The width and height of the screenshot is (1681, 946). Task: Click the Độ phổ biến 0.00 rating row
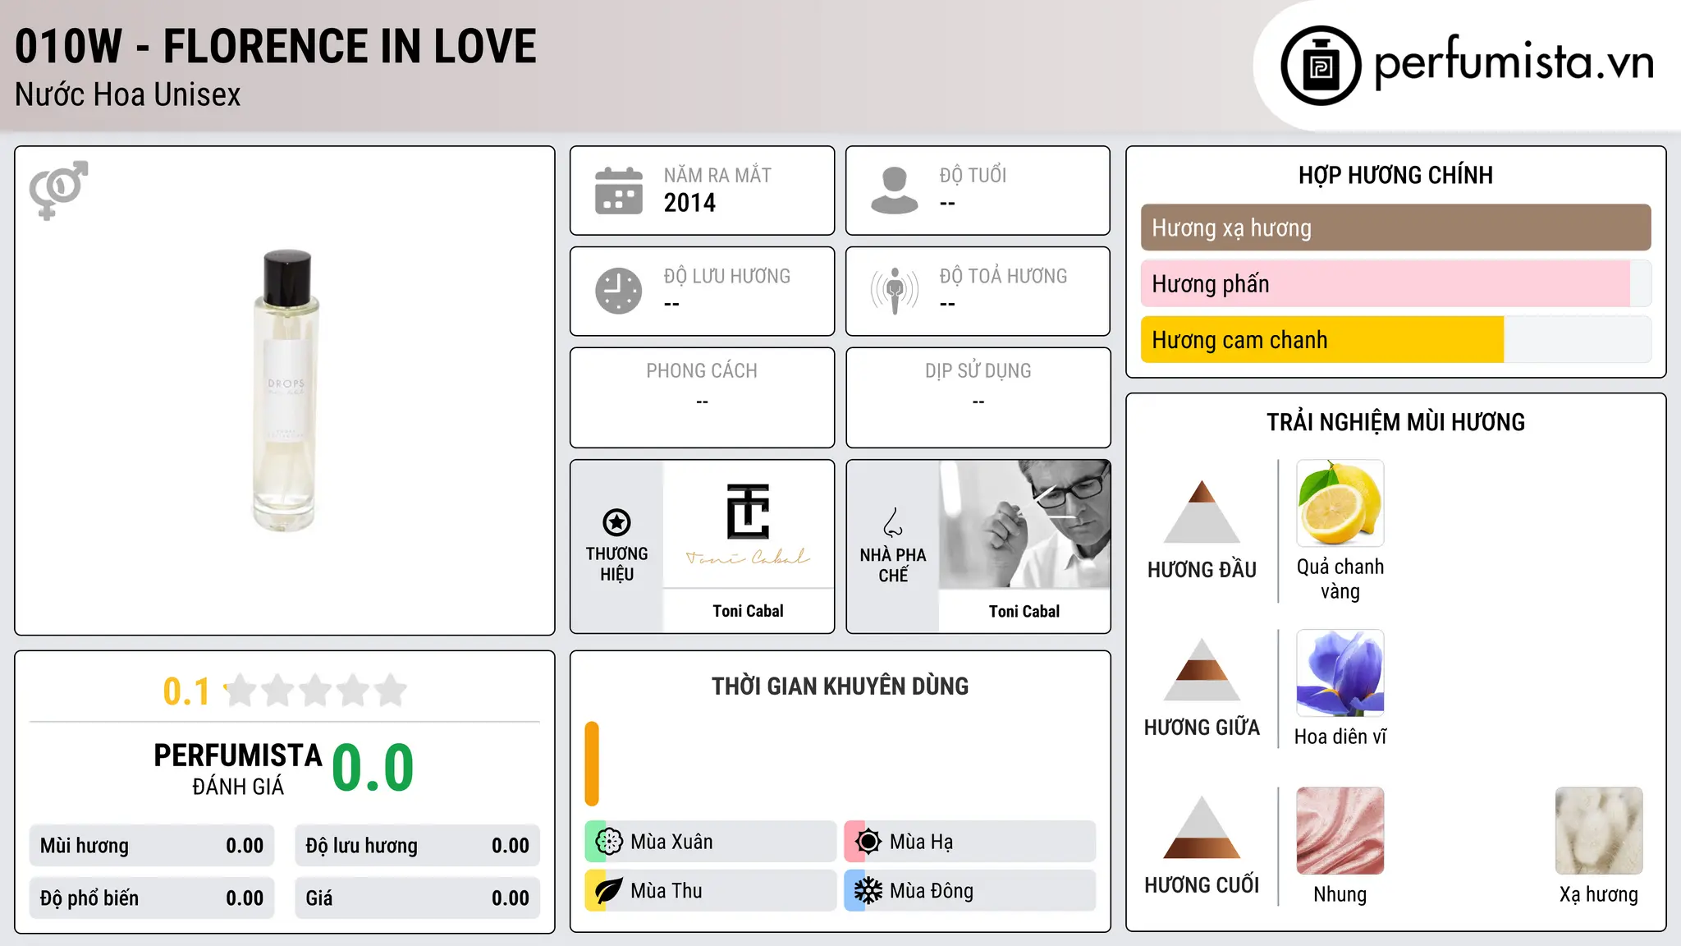(152, 898)
